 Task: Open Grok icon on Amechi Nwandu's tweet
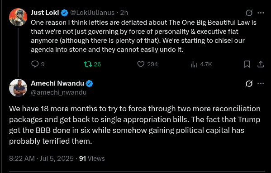click(x=249, y=84)
